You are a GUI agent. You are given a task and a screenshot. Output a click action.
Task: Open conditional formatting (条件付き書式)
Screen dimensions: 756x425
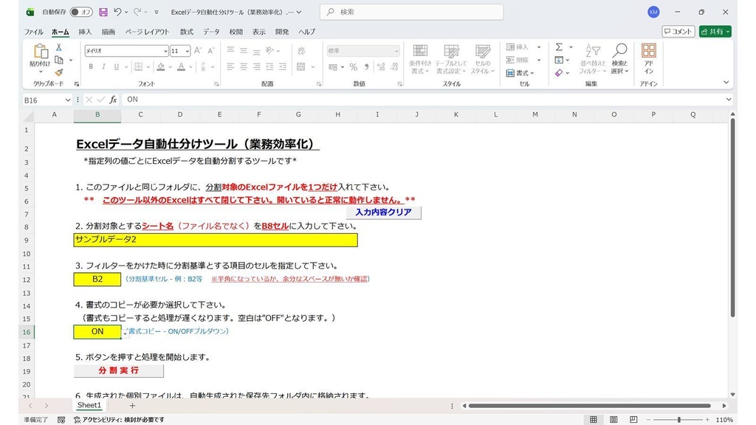click(x=420, y=58)
